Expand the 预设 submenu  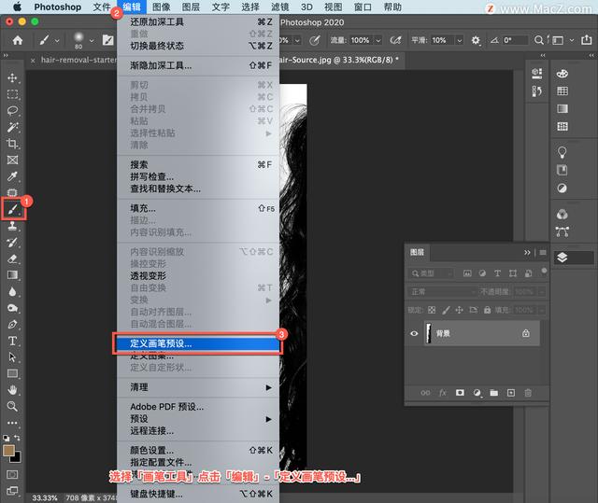point(198,419)
